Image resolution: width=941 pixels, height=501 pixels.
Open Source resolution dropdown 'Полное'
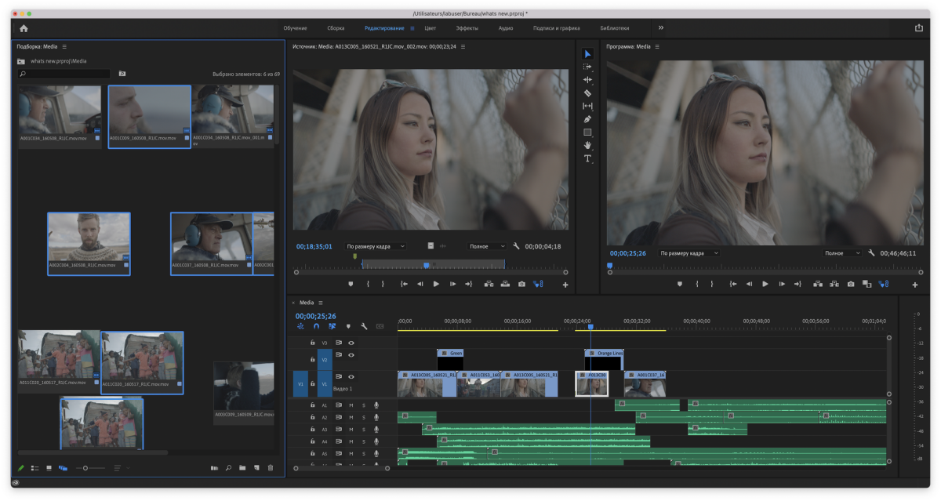point(487,246)
